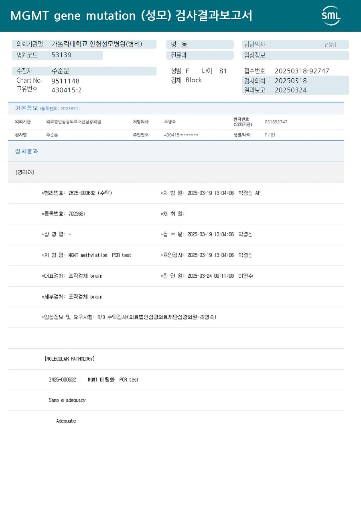
Task: Click the 담당의사 field showing '선생님'
Action: point(295,45)
